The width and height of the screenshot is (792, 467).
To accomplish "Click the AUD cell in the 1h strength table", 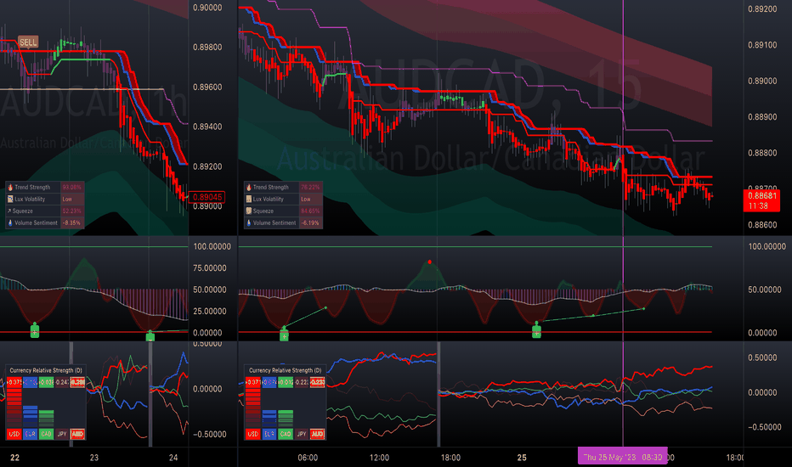I will (x=77, y=434).
